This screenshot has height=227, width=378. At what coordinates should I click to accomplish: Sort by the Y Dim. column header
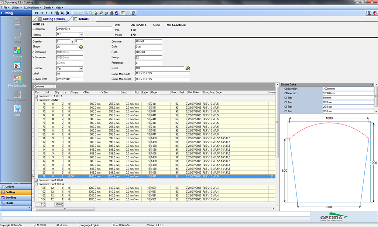(110, 92)
